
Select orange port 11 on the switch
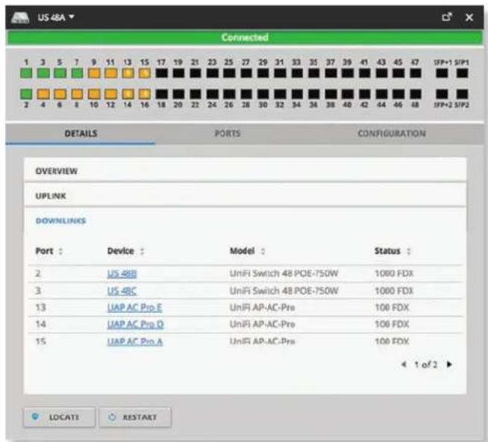pos(110,73)
